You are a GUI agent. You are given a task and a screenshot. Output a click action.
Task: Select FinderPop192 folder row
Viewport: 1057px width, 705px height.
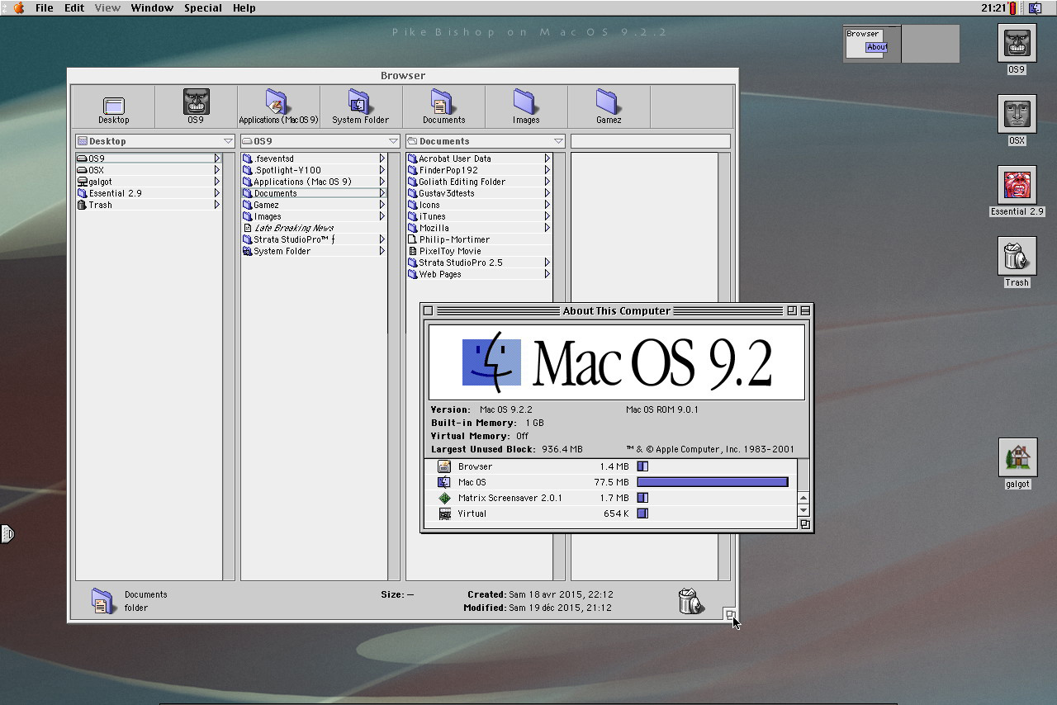[479, 170]
